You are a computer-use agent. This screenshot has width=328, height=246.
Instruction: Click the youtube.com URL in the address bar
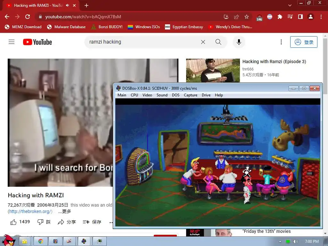click(83, 17)
